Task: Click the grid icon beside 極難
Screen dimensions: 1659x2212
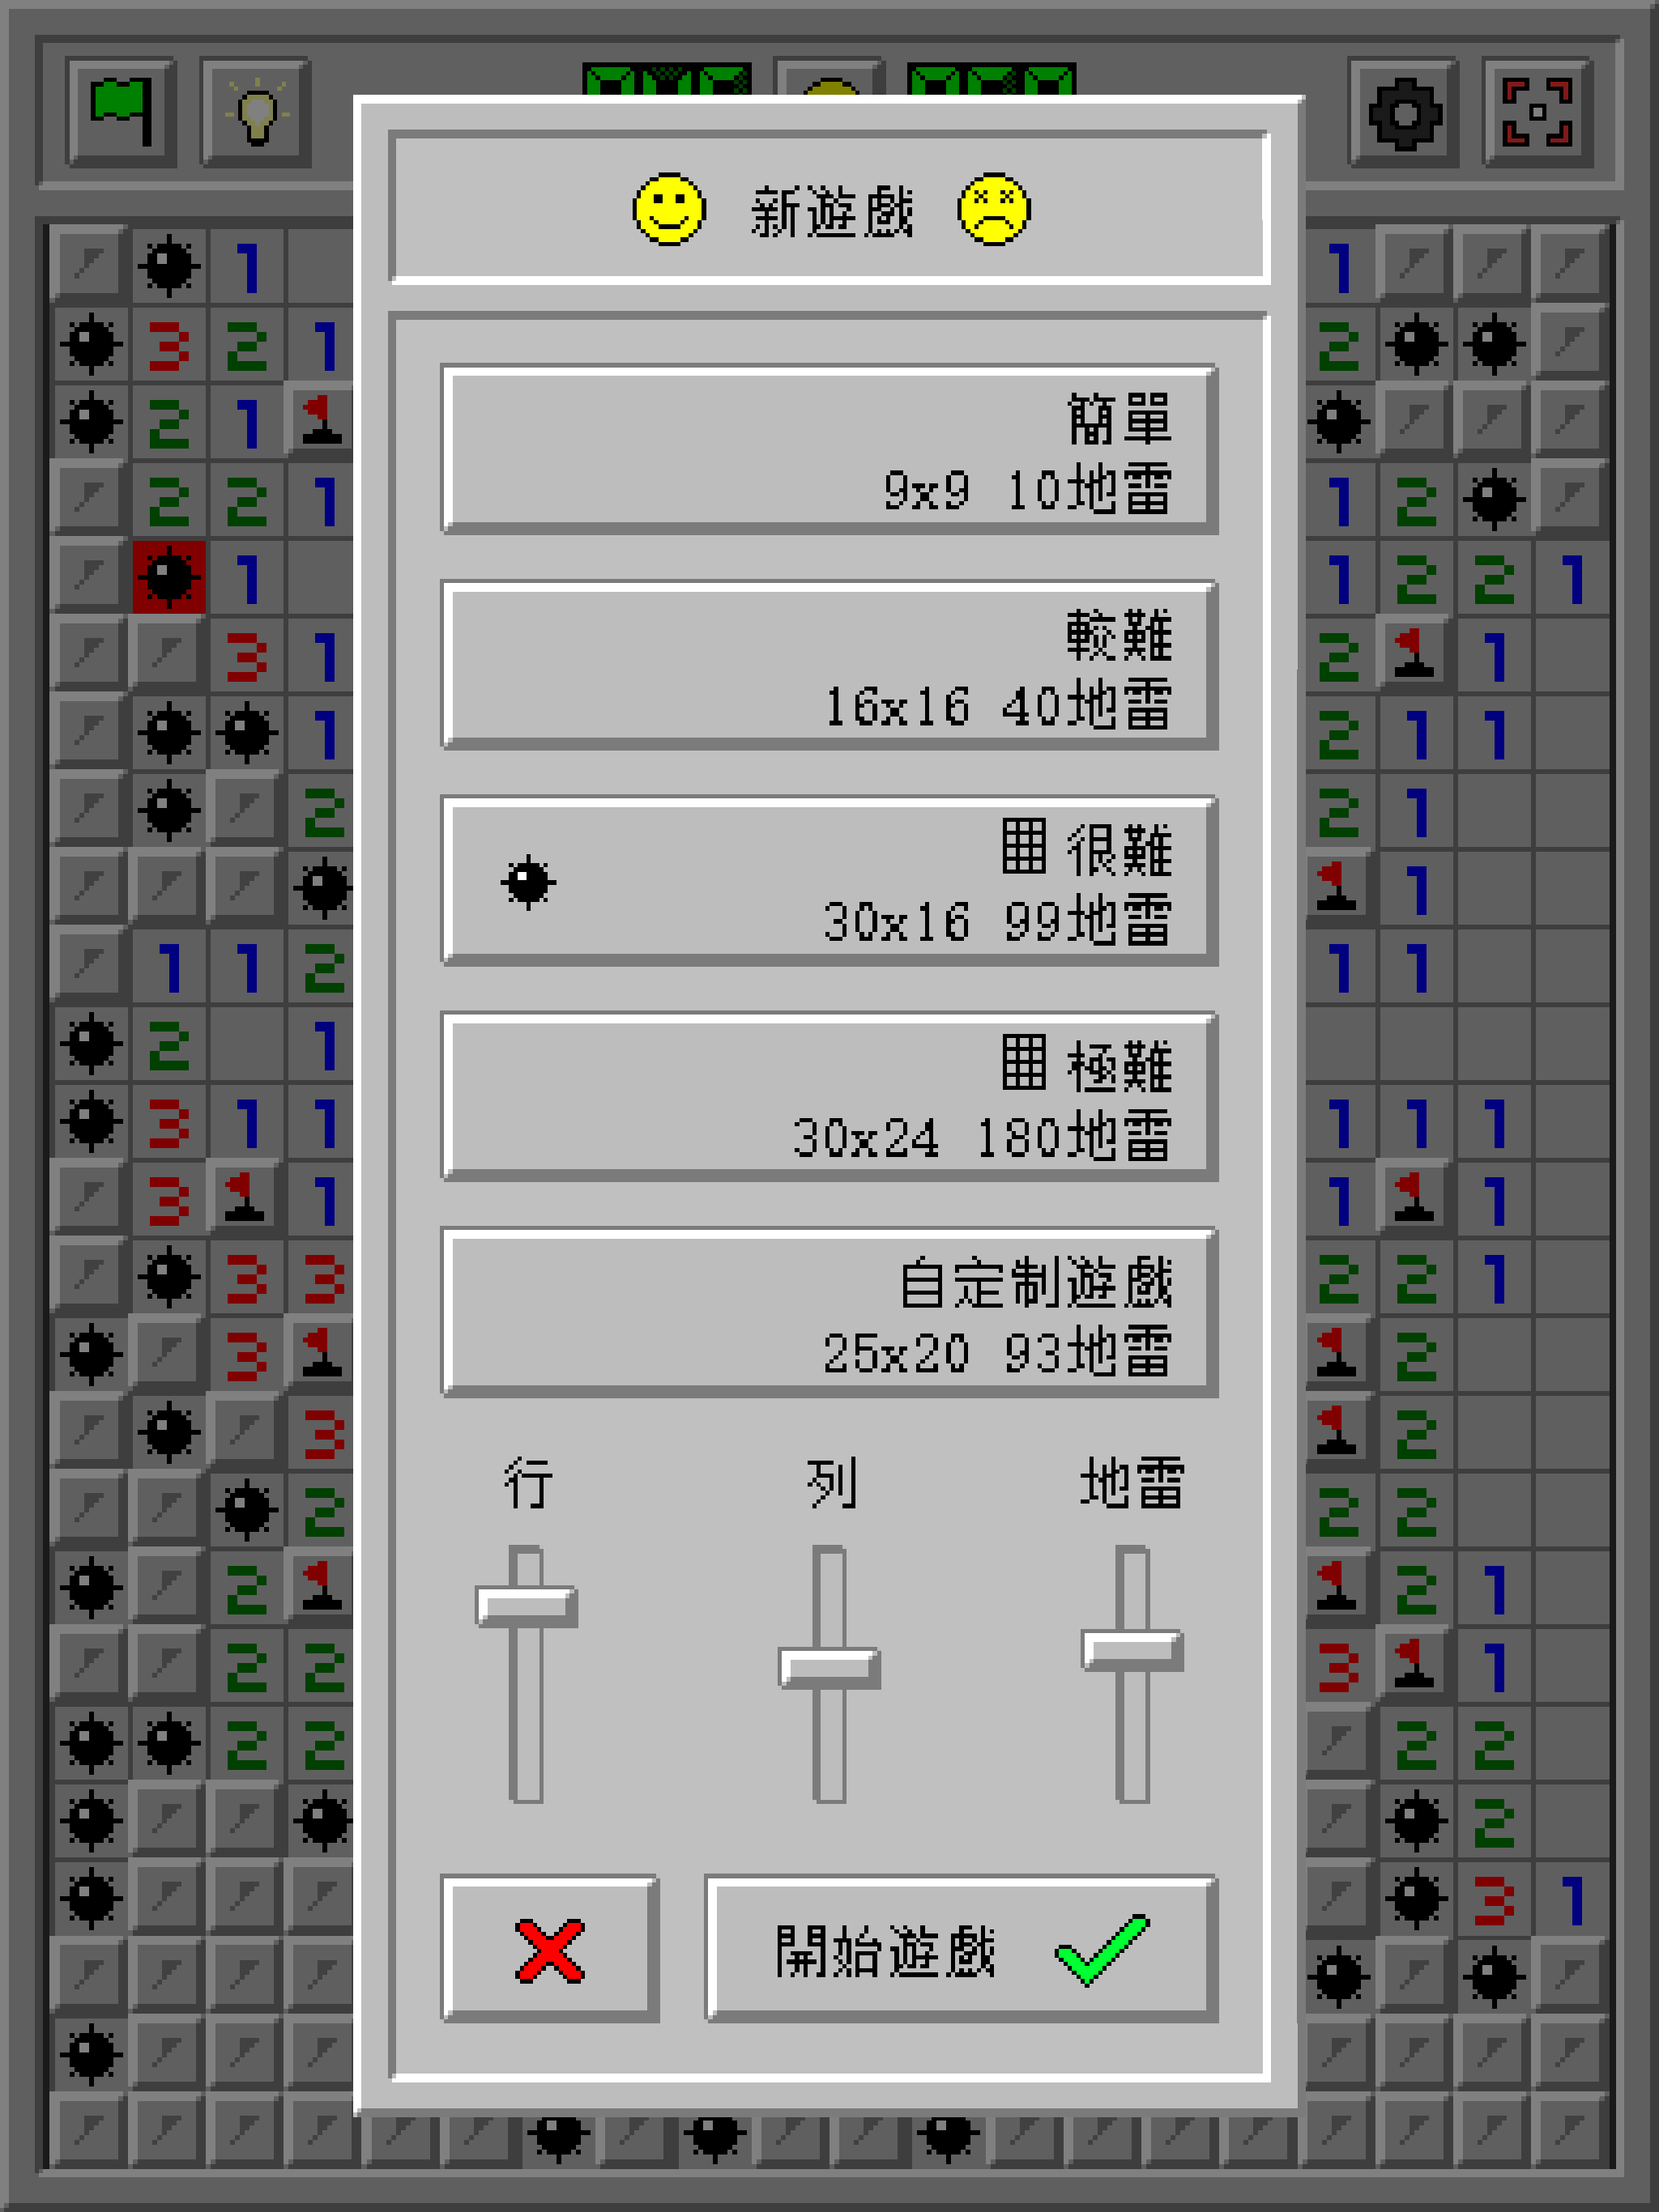Action: click(x=1025, y=1062)
